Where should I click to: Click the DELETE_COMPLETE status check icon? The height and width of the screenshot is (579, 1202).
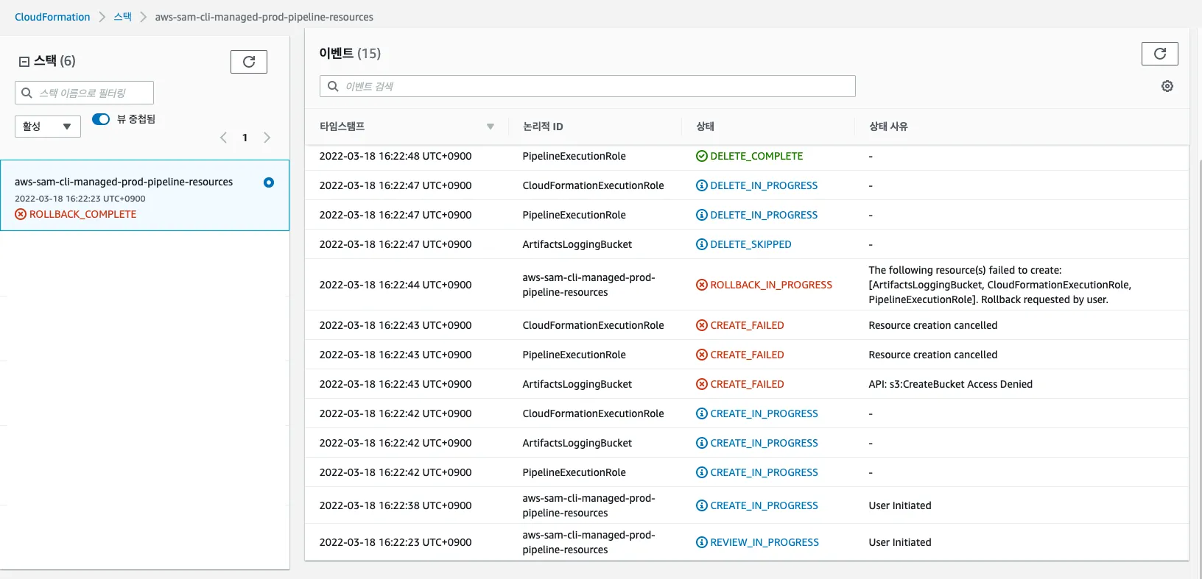coord(701,156)
